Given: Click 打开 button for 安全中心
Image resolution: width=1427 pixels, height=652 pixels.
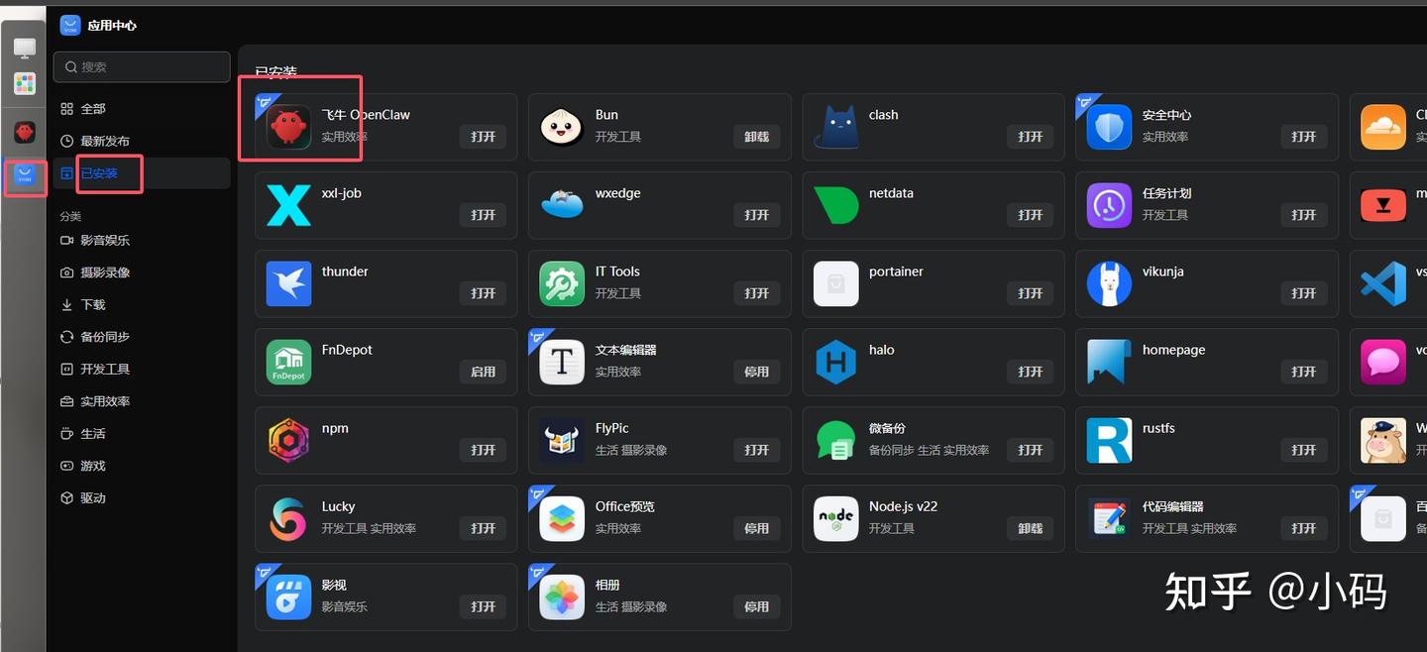Looking at the screenshot, I should click(1304, 137).
